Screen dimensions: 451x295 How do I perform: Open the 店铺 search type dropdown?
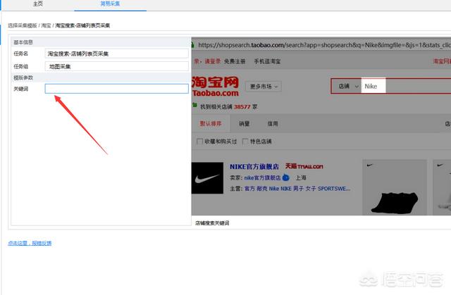(347, 86)
